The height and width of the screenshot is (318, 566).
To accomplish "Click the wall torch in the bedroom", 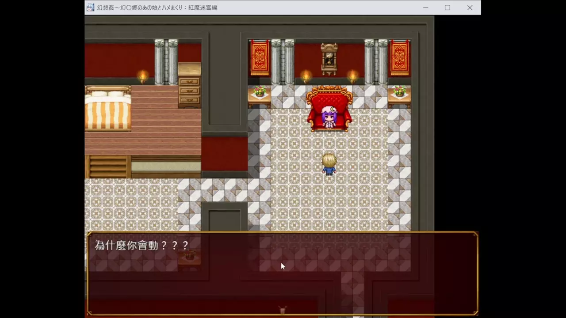I will (x=142, y=76).
